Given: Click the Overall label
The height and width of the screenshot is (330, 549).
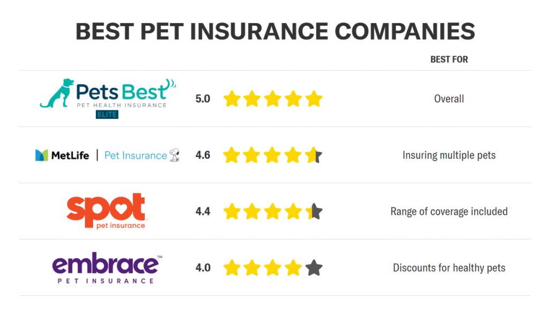Looking at the screenshot, I should (449, 99).
